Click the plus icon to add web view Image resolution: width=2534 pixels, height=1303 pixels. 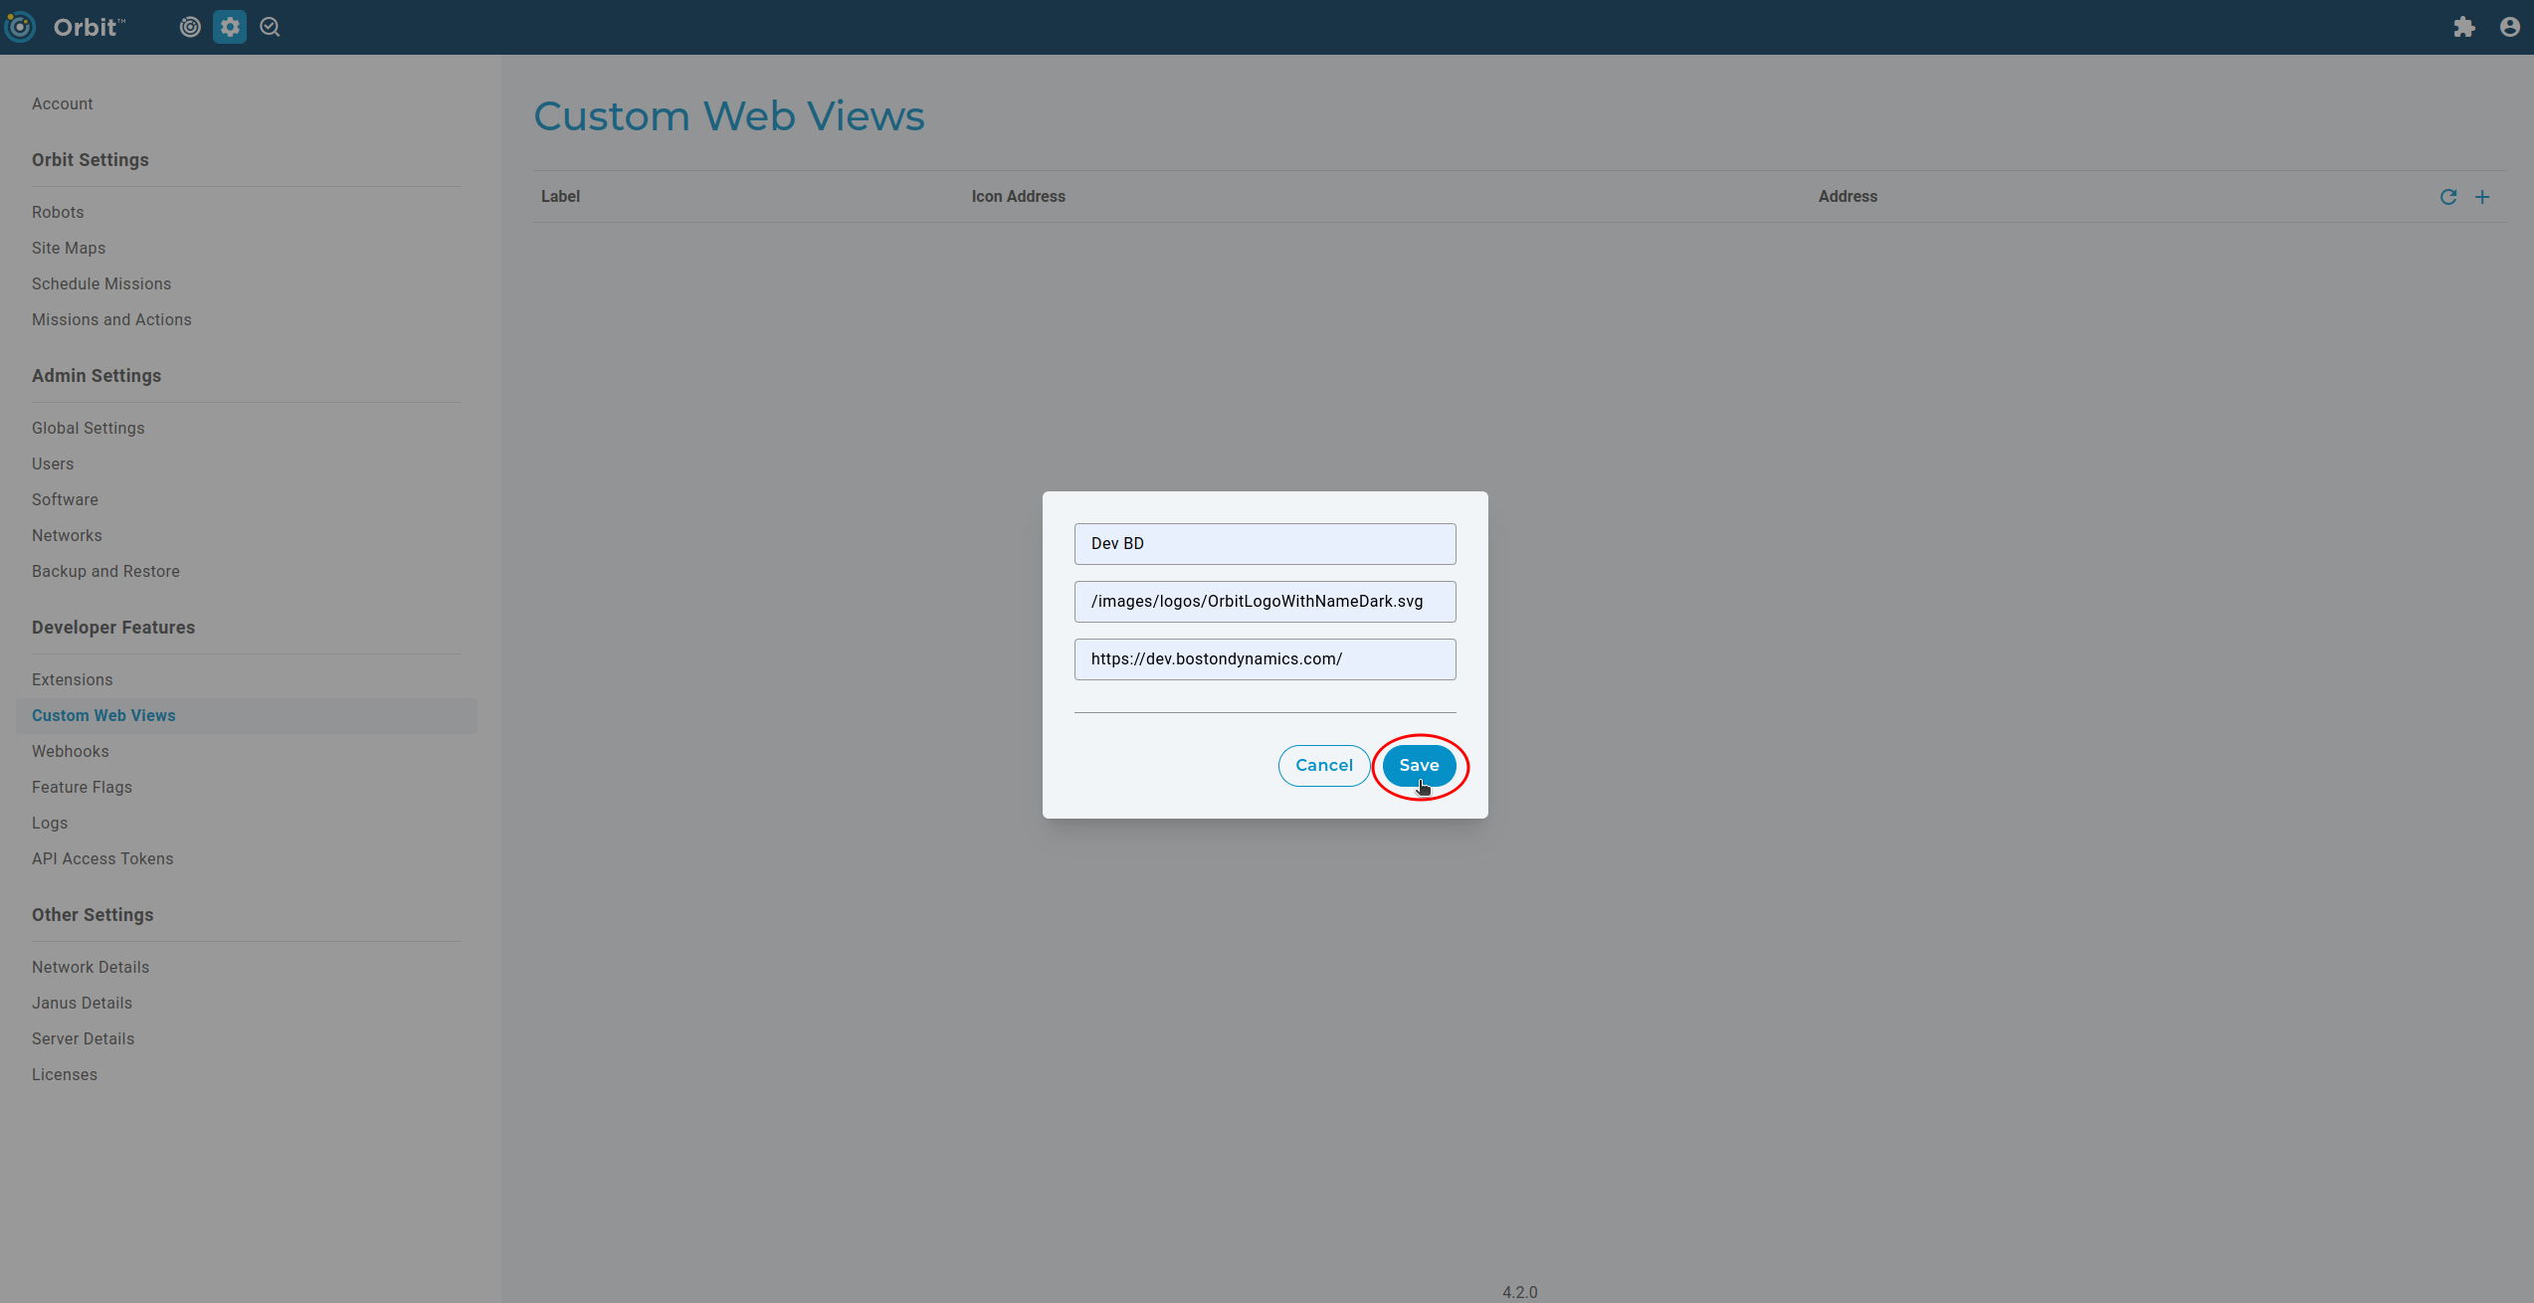point(2482,197)
